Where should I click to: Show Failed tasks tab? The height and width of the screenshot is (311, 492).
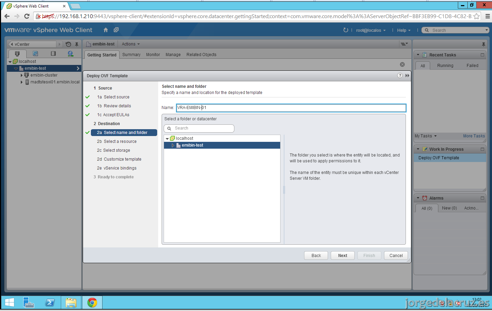pyautogui.click(x=473, y=66)
